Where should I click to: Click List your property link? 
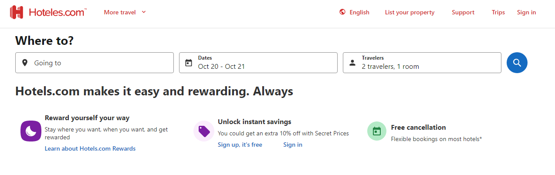[x=409, y=12]
